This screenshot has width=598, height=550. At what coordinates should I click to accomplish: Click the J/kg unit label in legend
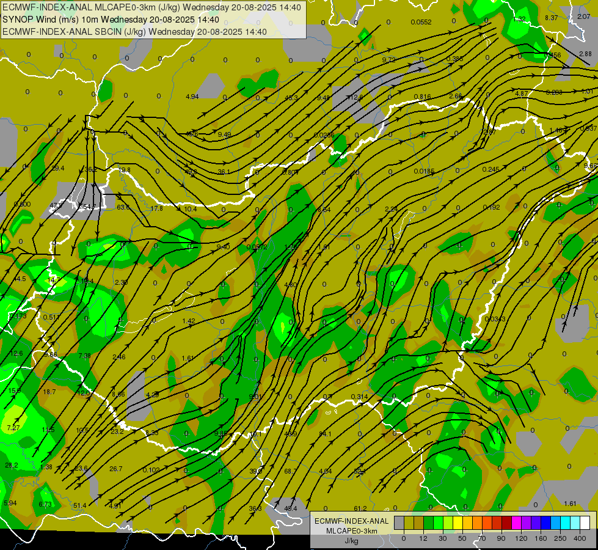point(351,541)
